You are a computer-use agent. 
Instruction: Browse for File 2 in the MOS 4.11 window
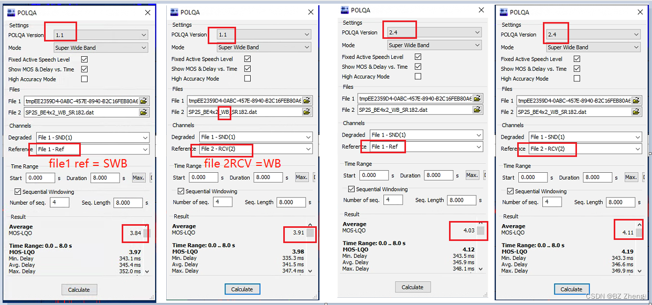(636, 111)
